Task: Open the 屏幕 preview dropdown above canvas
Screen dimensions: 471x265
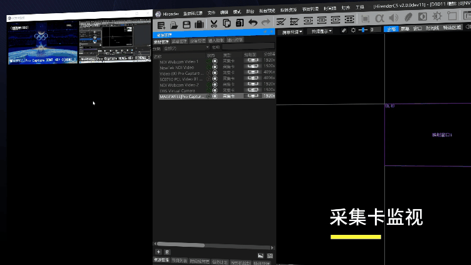Action: tap(292, 32)
